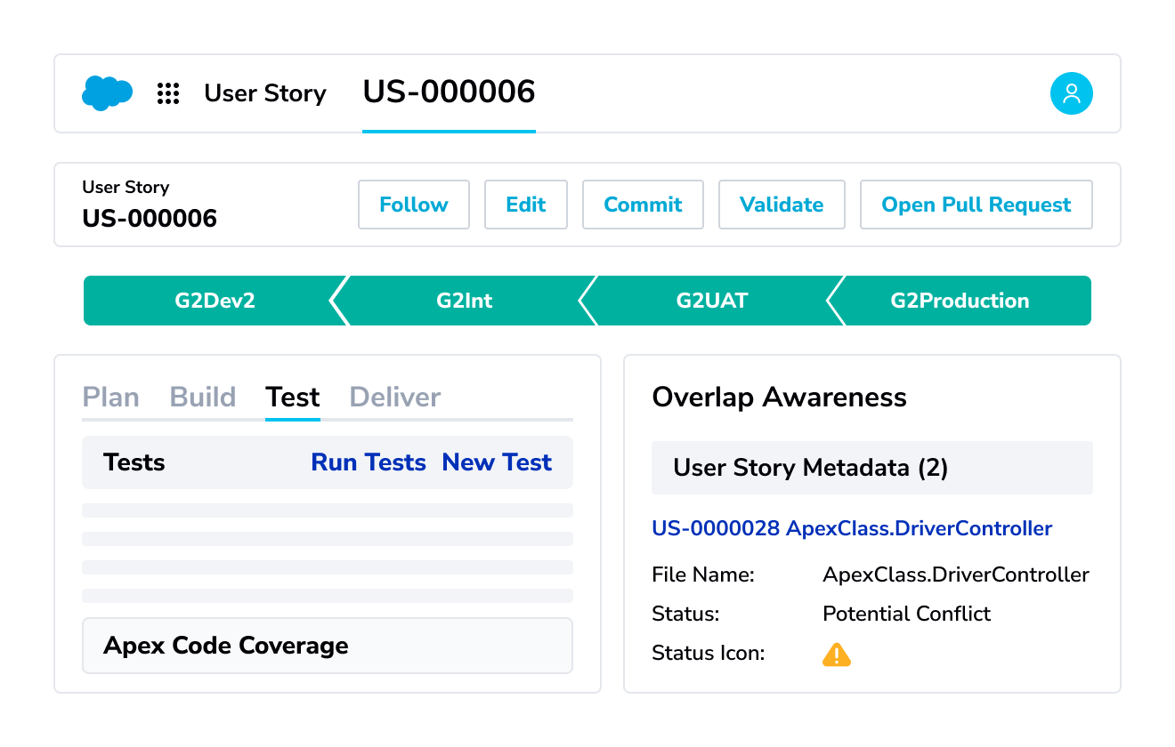Click the Potential Conflict warning icon
The width and height of the screenshot is (1175, 747).
pyautogui.click(x=837, y=654)
